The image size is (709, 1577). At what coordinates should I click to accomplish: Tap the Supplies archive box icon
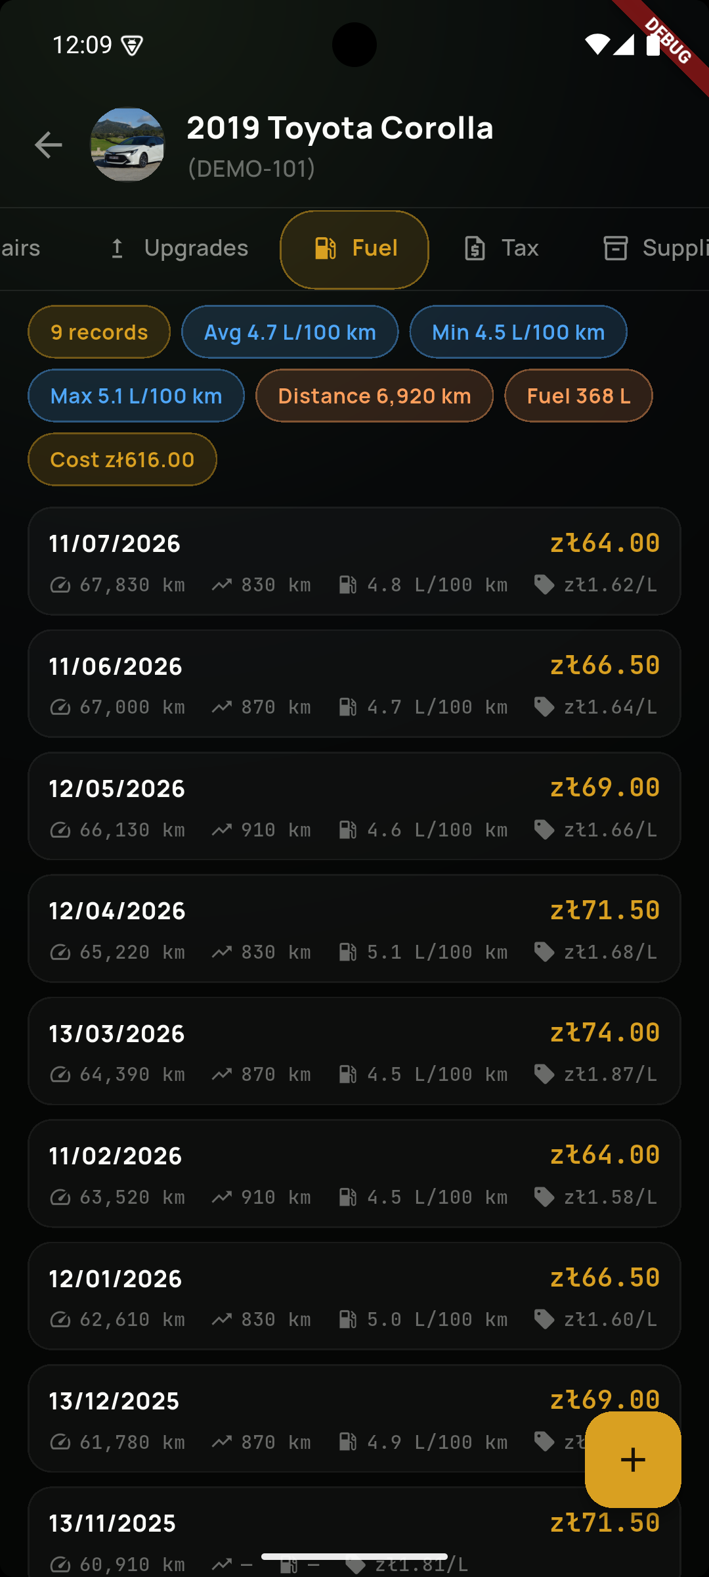point(616,248)
